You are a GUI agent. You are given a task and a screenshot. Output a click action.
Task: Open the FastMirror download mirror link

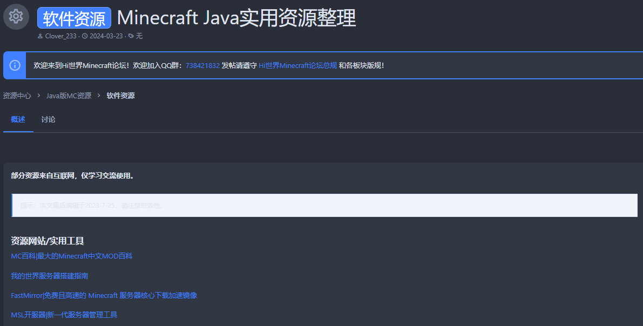click(x=104, y=295)
